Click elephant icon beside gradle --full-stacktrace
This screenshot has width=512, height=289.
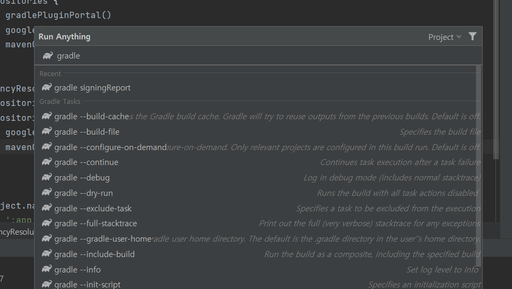tap(47, 223)
